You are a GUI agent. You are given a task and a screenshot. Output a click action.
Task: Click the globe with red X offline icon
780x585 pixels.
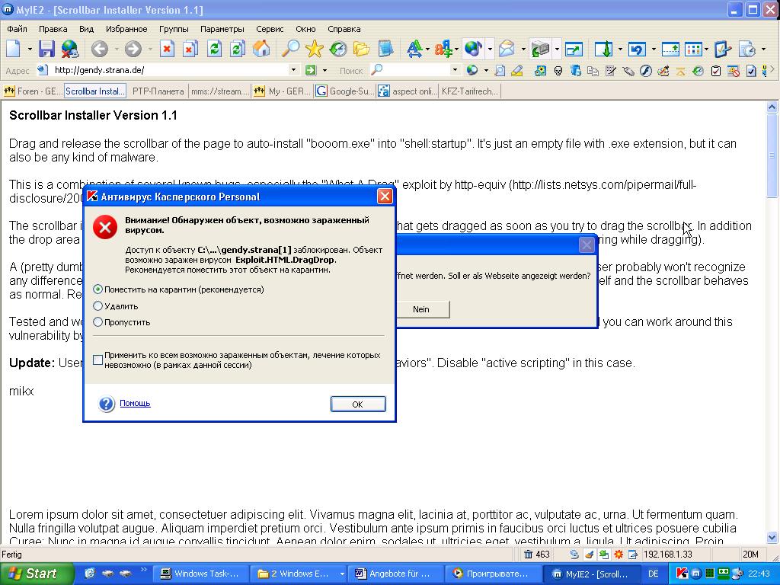(x=70, y=49)
